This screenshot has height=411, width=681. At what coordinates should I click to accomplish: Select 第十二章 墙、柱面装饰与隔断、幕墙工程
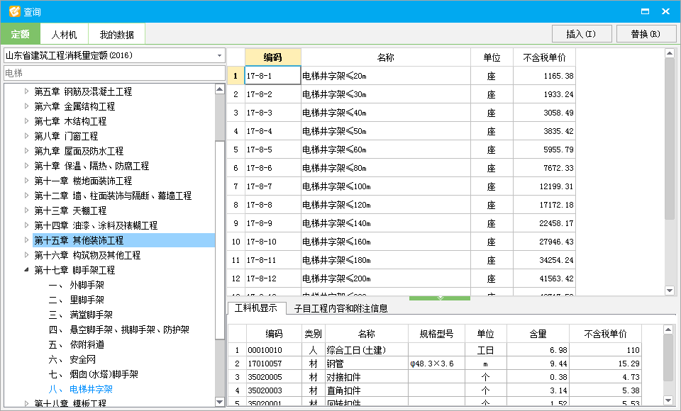pyautogui.click(x=113, y=196)
